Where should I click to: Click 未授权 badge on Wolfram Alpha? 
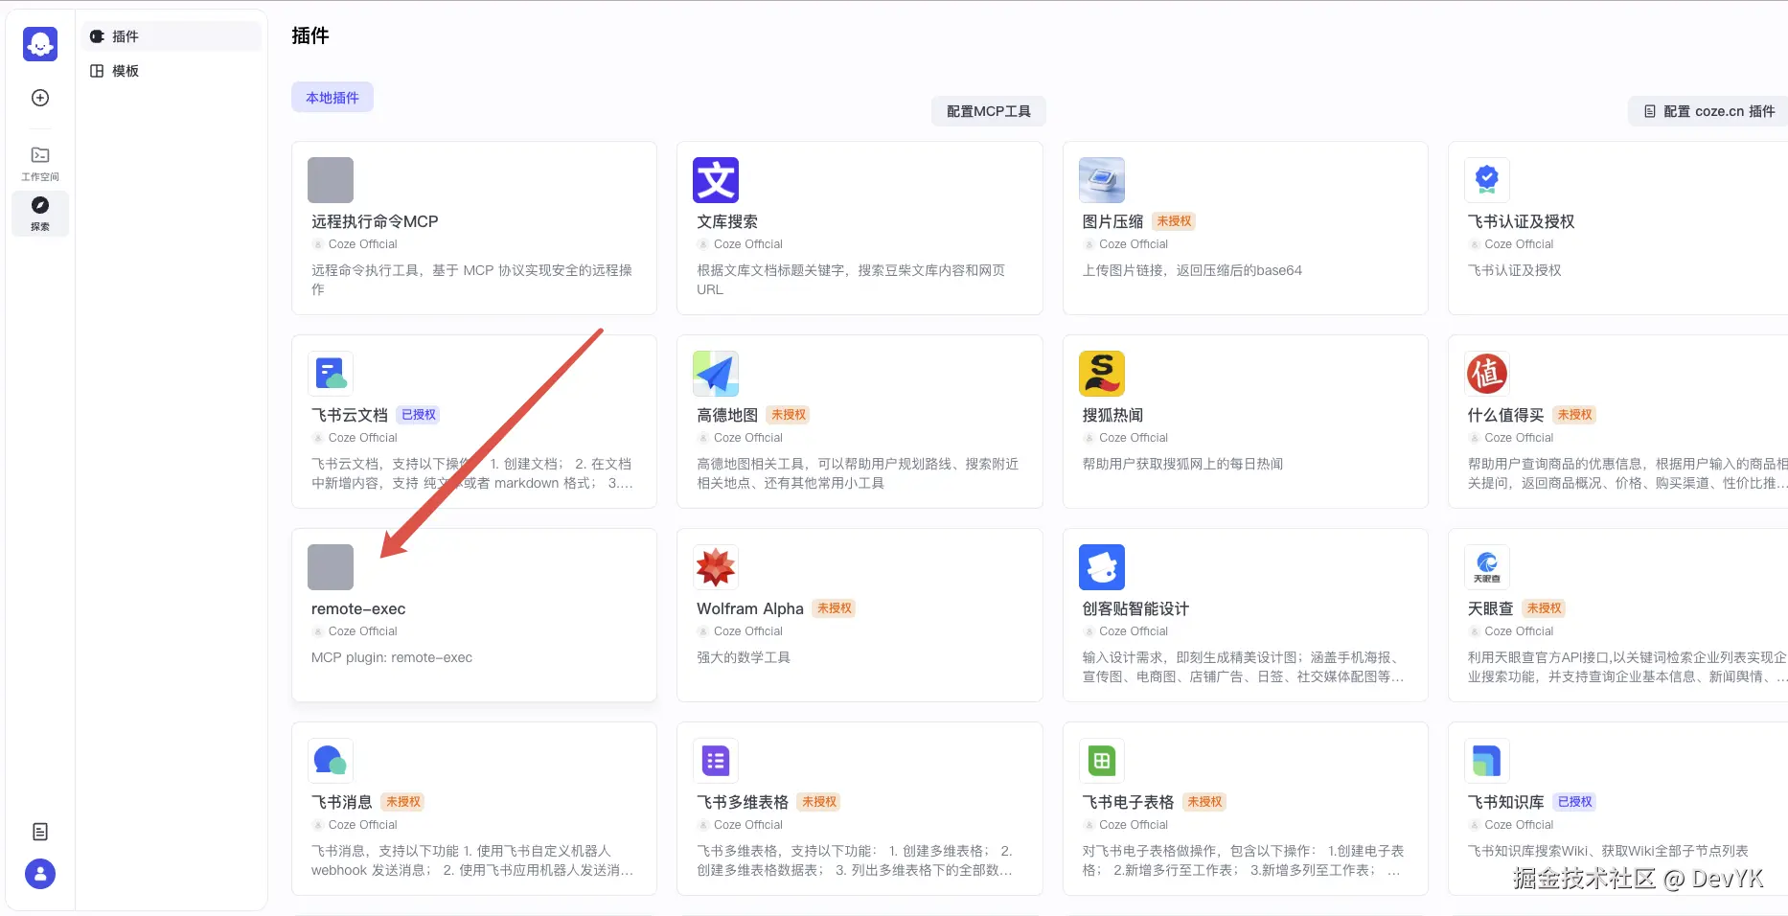coord(835,608)
